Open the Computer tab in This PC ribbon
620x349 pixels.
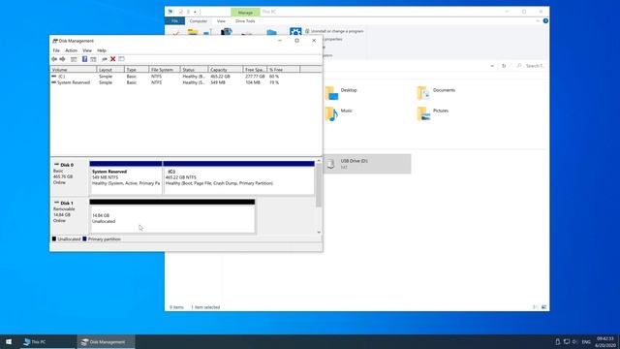(198, 21)
